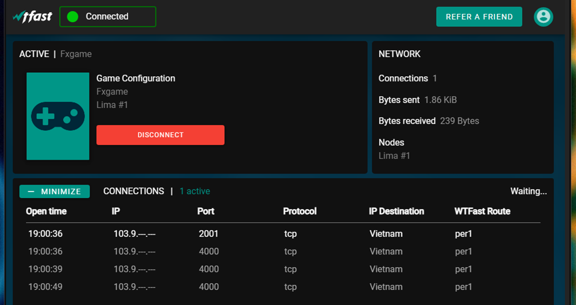Click the IP Destination column header
Viewport: 576px width, 305px height.
(396, 212)
